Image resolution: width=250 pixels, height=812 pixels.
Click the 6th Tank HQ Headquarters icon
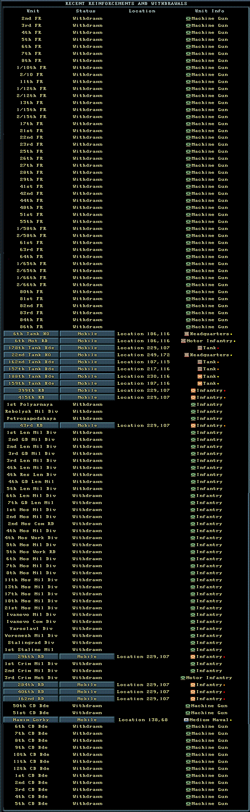(x=186, y=334)
